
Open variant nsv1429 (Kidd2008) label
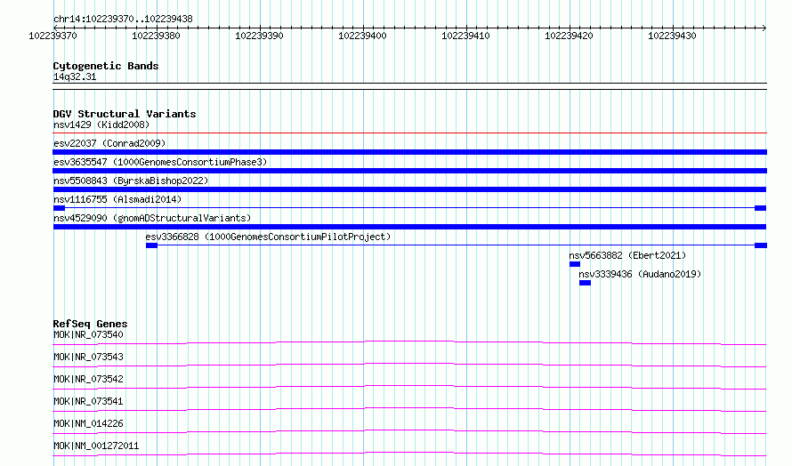(101, 125)
